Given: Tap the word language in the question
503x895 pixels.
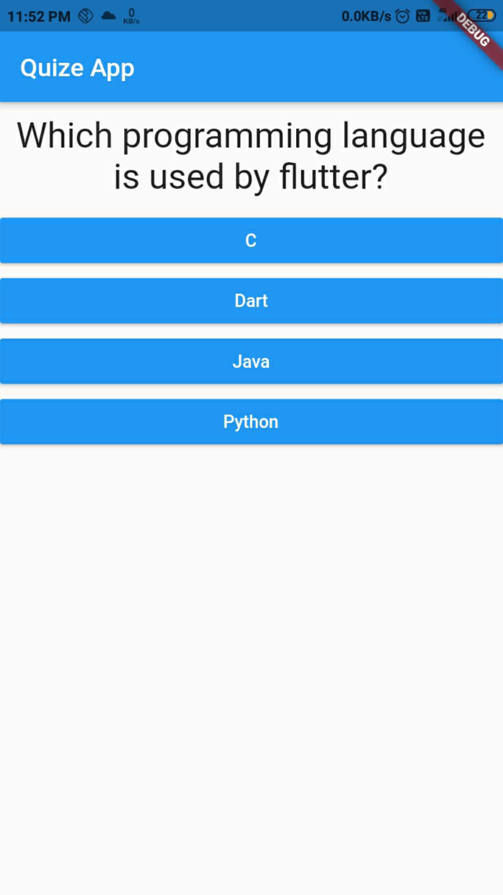Looking at the screenshot, I should (x=414, y=136).
